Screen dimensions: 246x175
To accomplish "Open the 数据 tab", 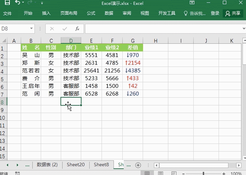I will (109, 13).
